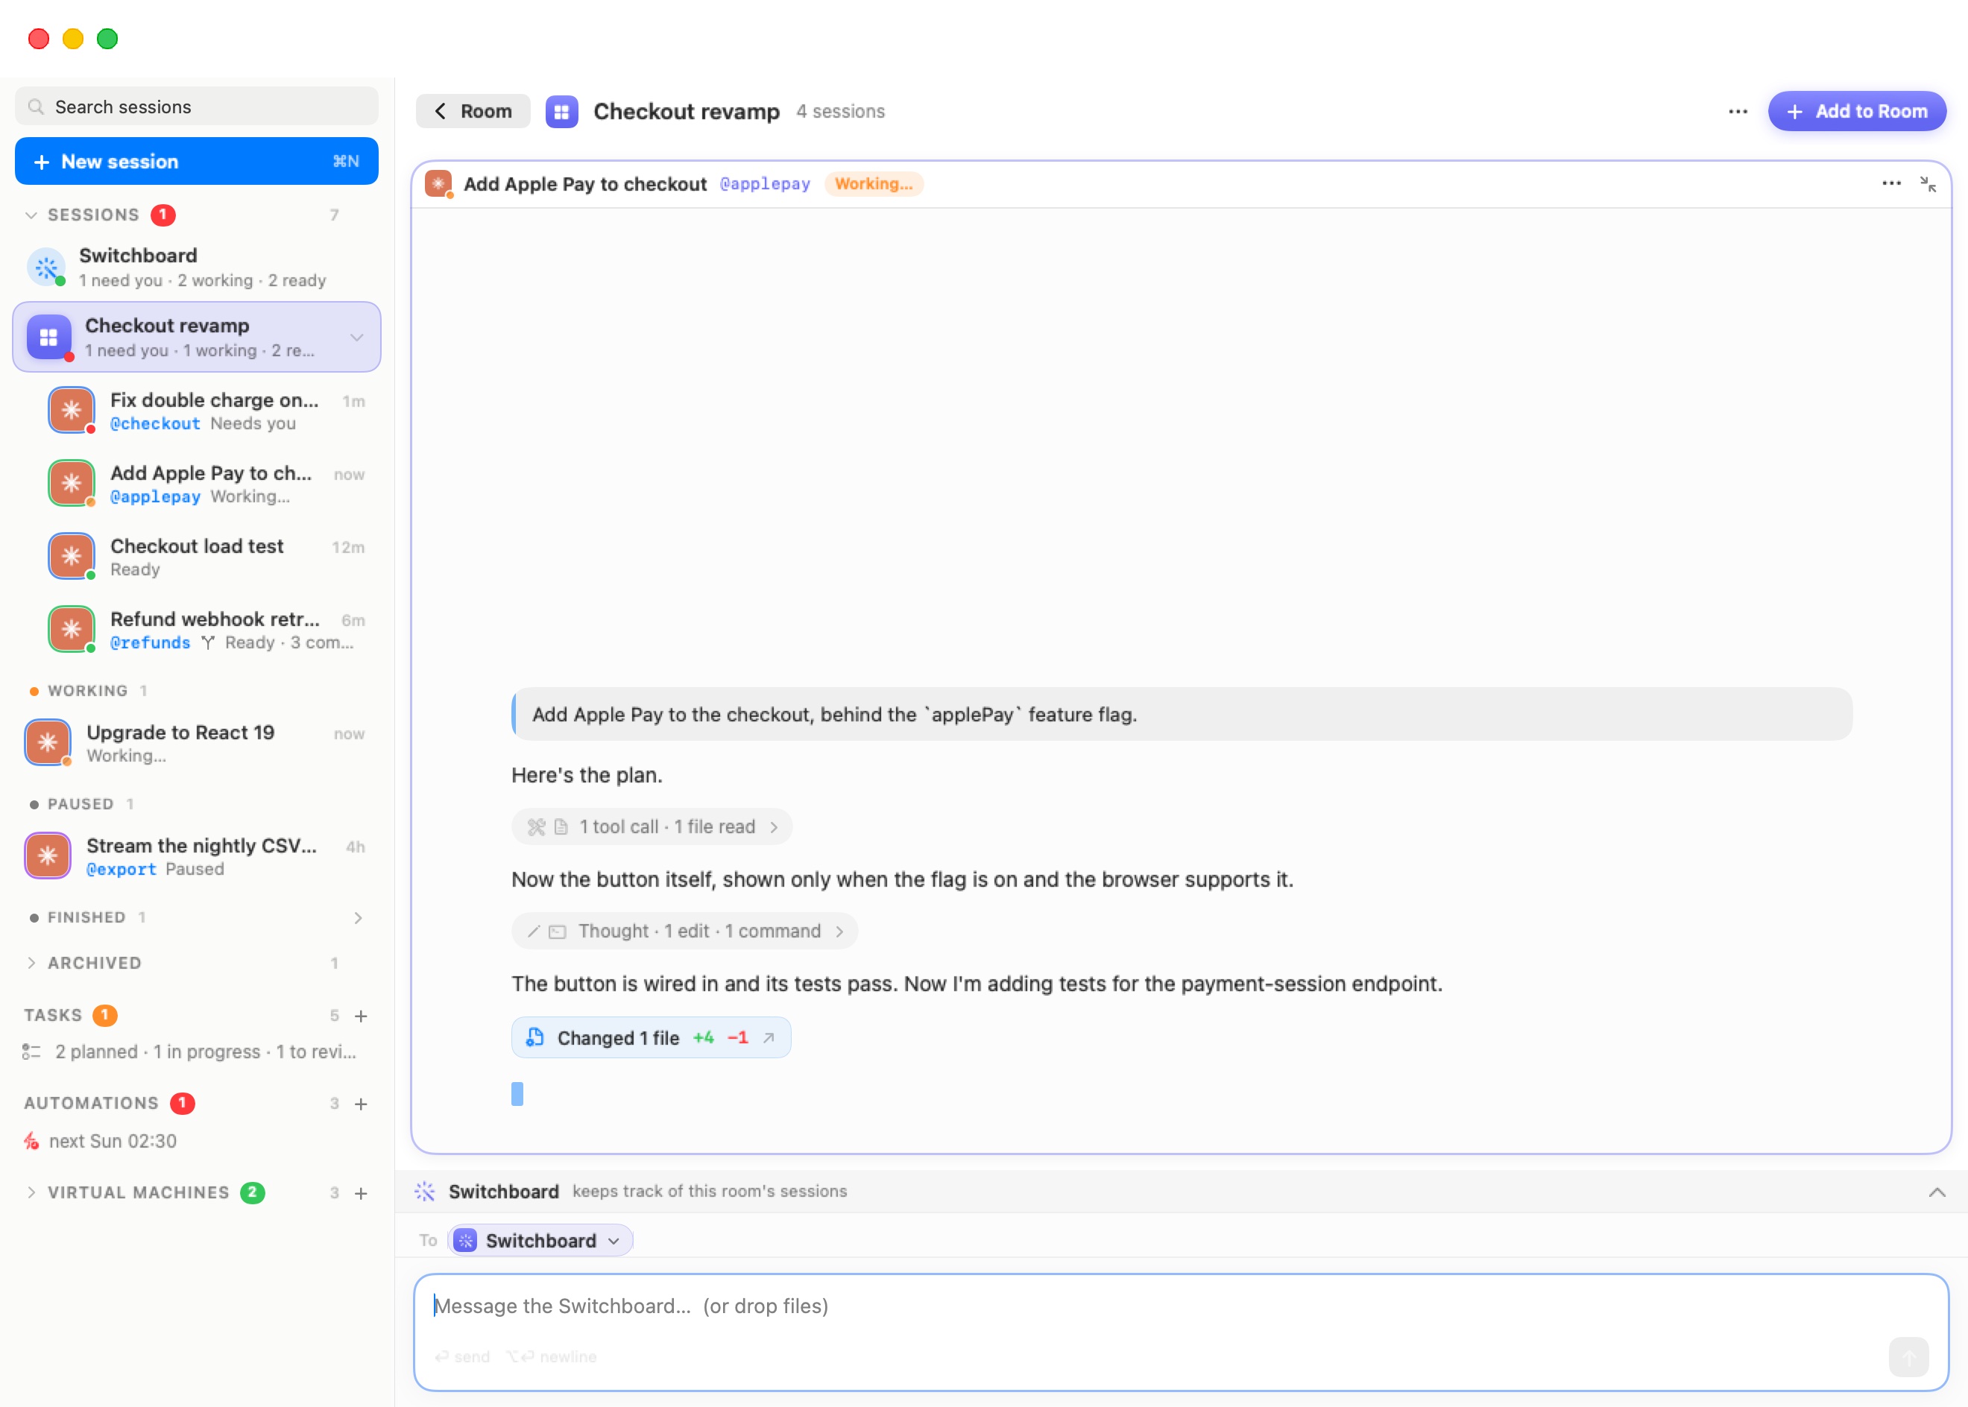Collapse the Switchboard panel with the up chevron
1968x1407 pixels.
pos(1937,1192)
